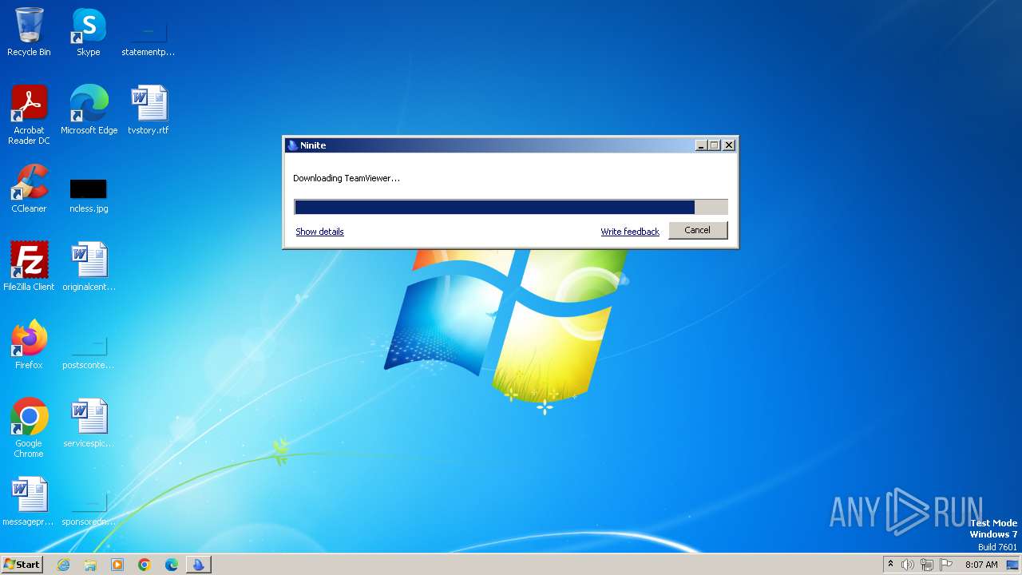Cancel the Ninite TeamViewer download
The height and width of the screenshot is (575, 1022).
point(697,230)
